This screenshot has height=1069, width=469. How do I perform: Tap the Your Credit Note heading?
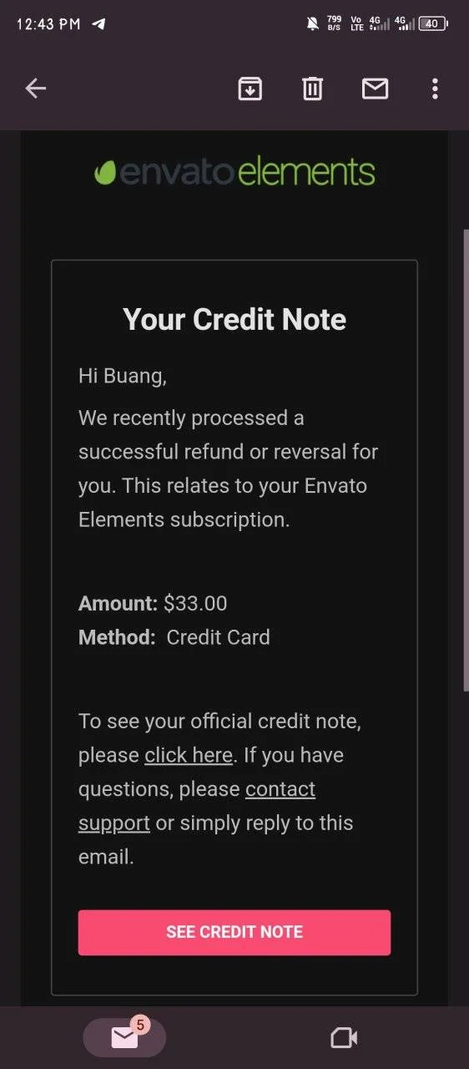pos(234,319)
